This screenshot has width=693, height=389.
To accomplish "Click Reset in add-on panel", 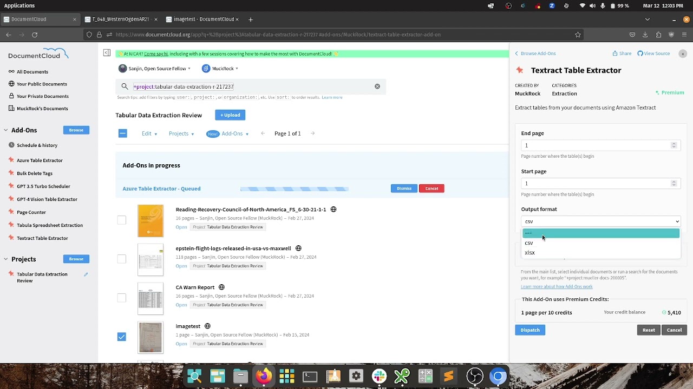I will tap(649, 330).
